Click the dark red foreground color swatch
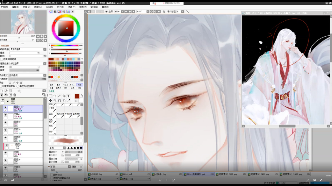332x186 pixels. coord(77,96)
